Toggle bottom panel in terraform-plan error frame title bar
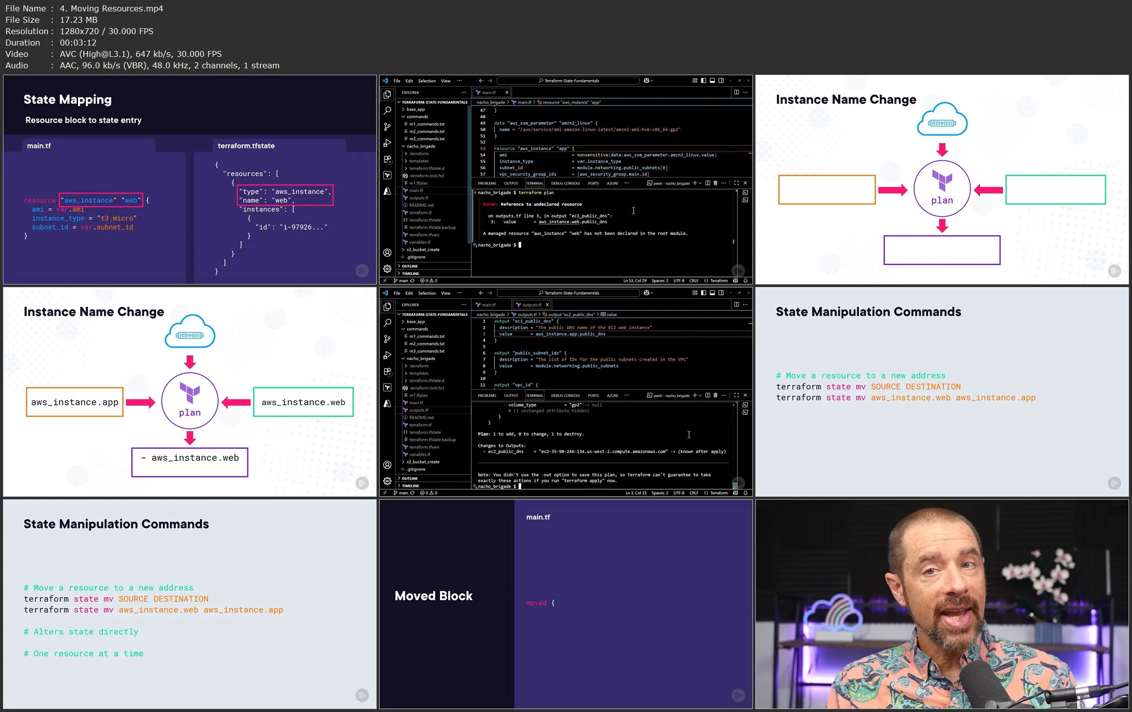 click(712, 81)
